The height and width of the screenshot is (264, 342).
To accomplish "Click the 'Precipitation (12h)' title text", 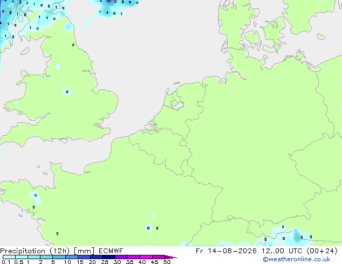I will [x=35, y=251].
